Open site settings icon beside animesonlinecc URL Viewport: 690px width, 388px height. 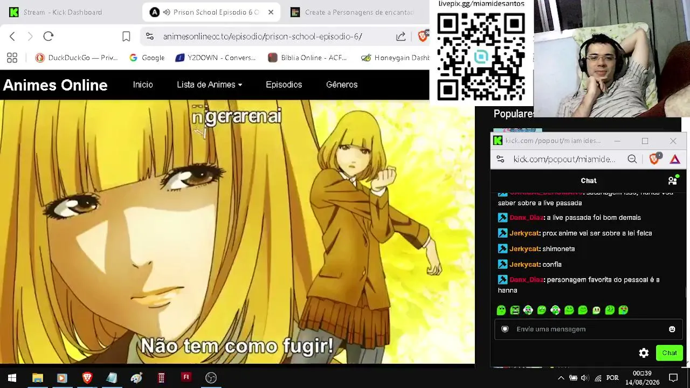[x=150, y=36]
